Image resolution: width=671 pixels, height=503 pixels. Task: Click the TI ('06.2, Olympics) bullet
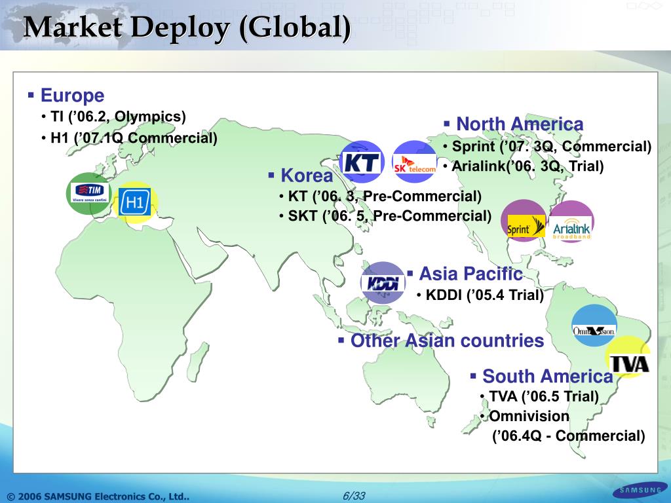(118, 117)
